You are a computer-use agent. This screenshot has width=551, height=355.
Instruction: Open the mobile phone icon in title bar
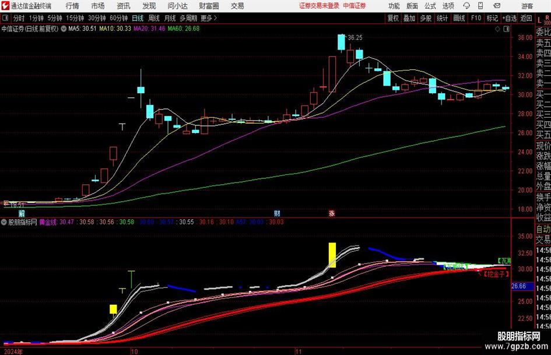tap(480, 6)
